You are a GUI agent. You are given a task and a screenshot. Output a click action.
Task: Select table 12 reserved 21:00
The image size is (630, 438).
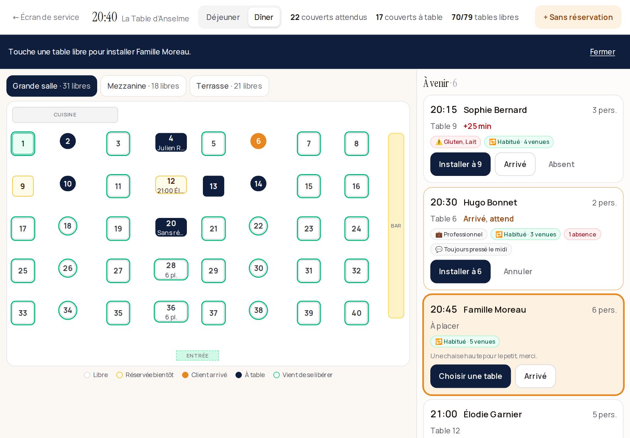point(171,185)
